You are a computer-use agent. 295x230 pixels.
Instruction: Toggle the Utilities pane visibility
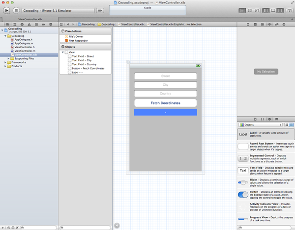pyautogui.click(x=280, y=11)
